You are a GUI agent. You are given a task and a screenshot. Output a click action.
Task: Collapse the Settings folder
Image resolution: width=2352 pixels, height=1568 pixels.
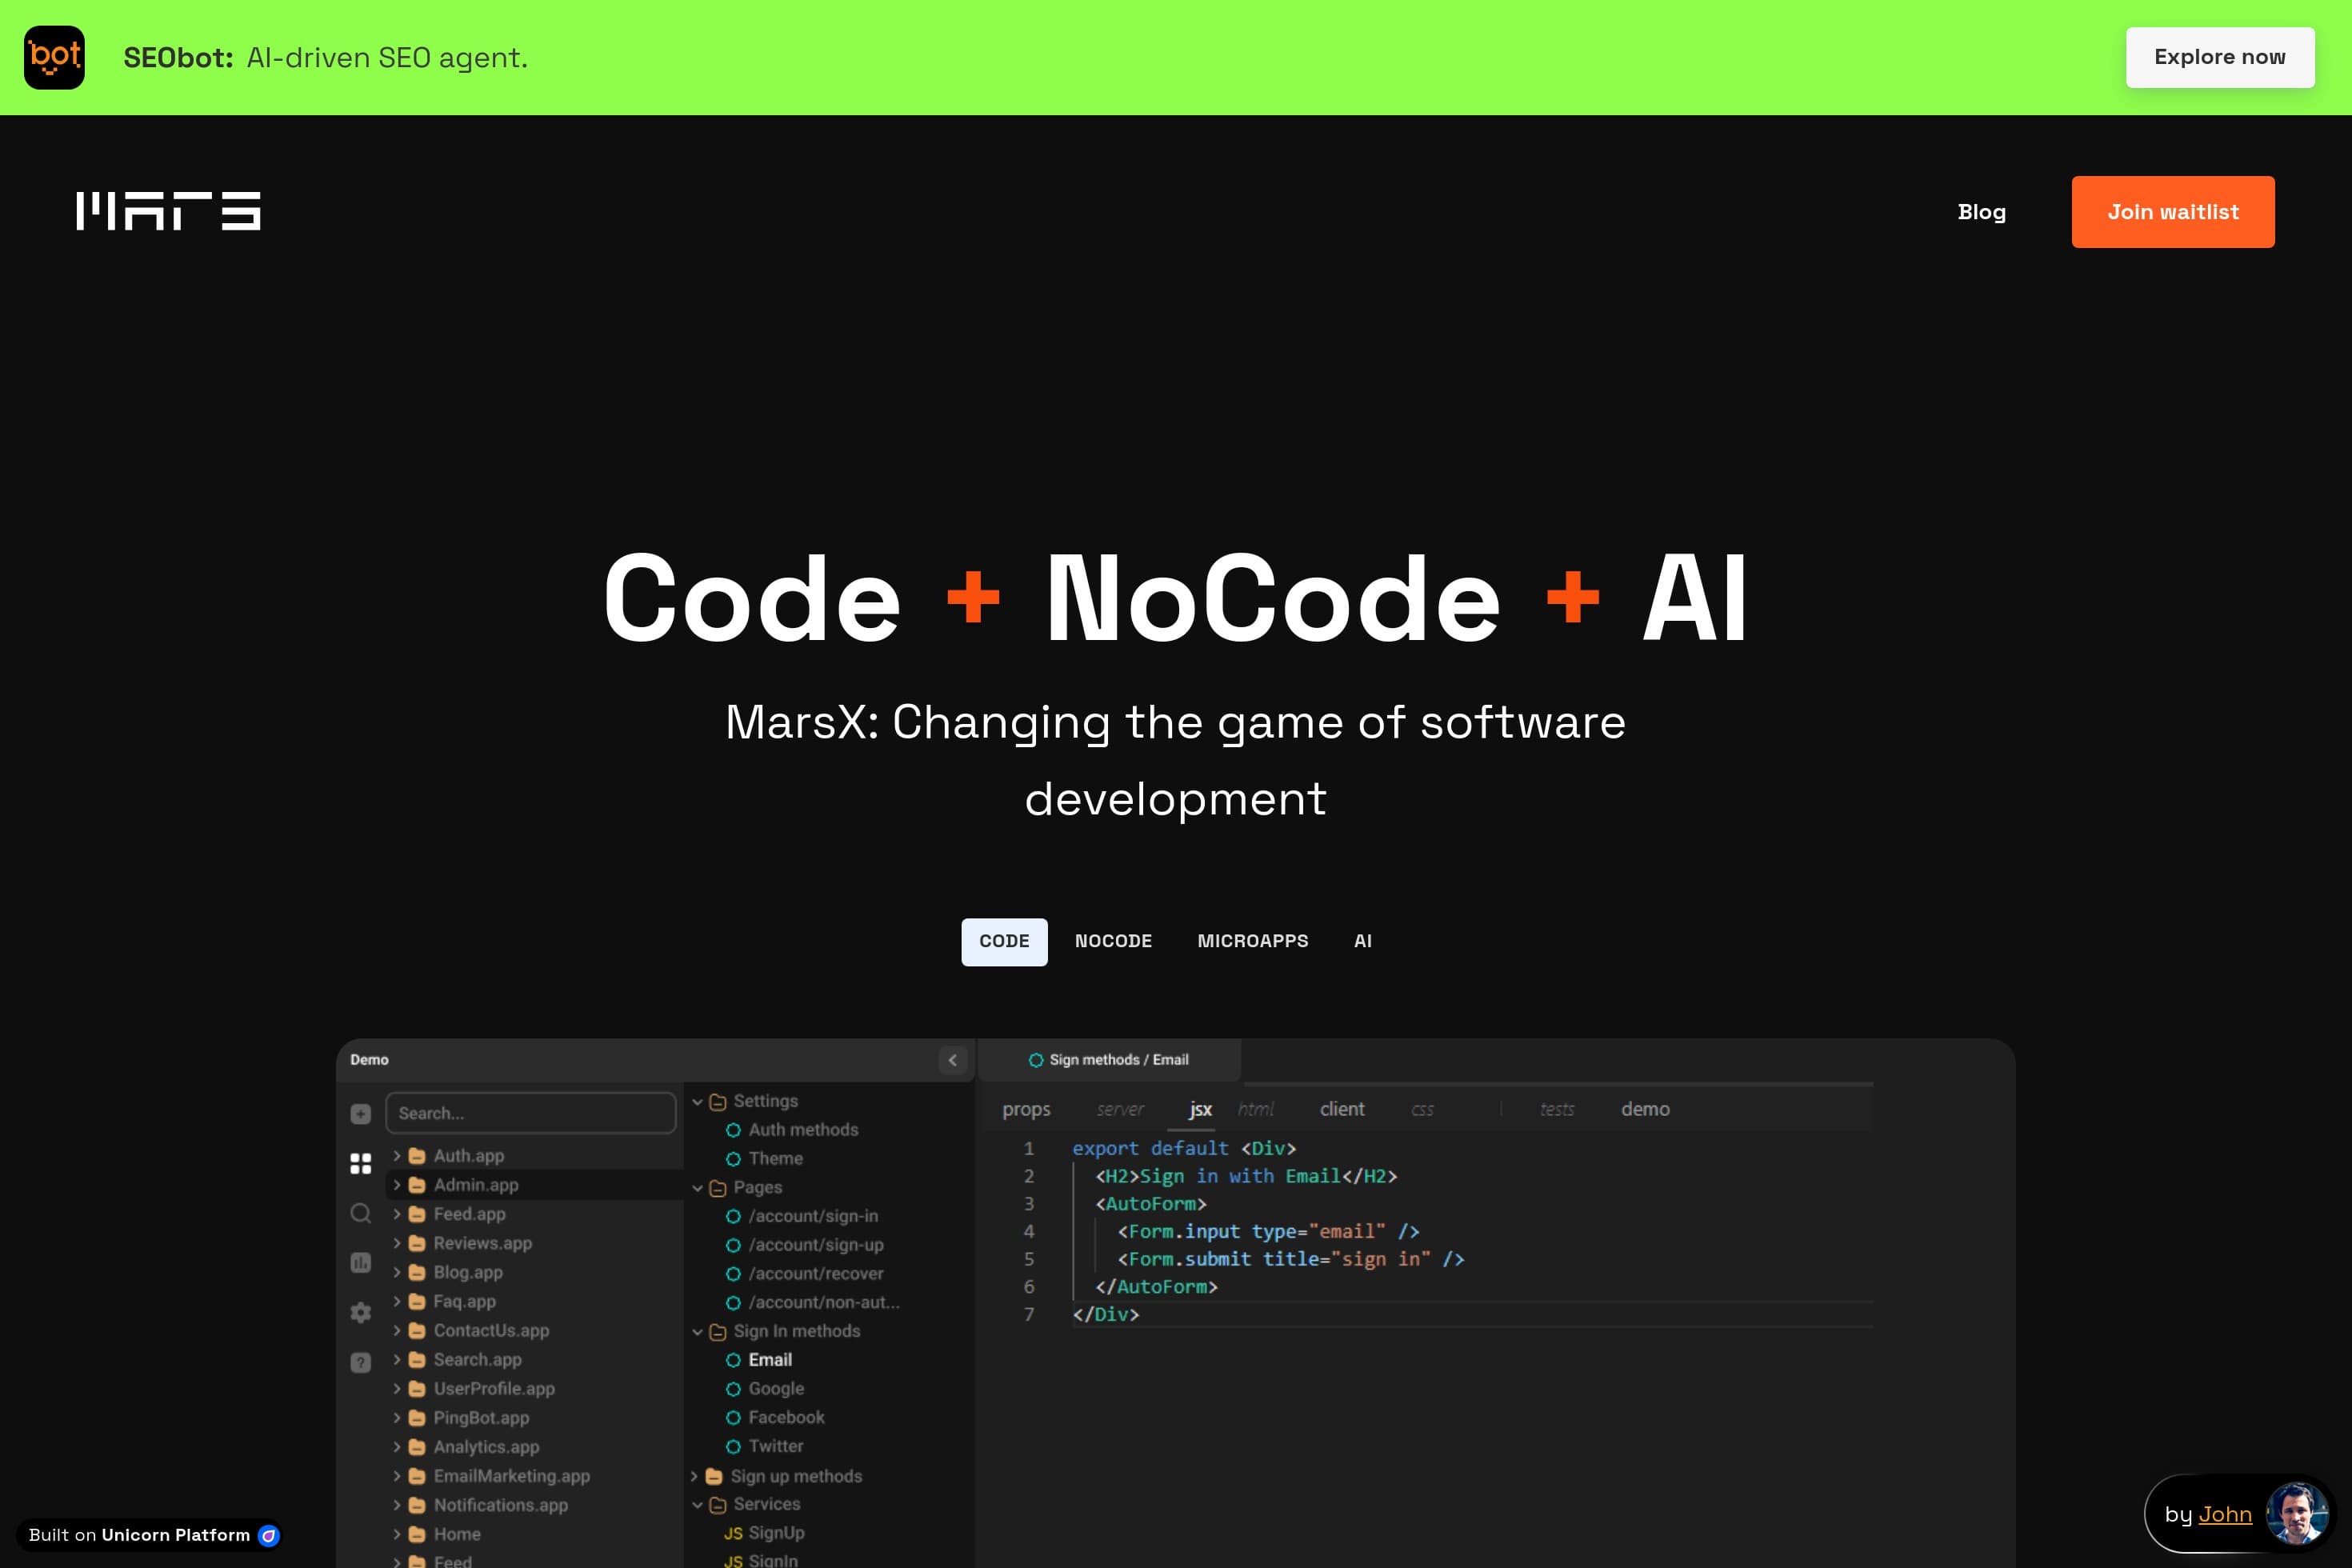point(698,1101)
